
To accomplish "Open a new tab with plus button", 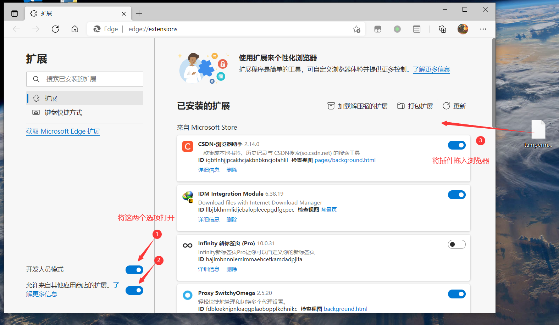I will click(x=139, y=13).
